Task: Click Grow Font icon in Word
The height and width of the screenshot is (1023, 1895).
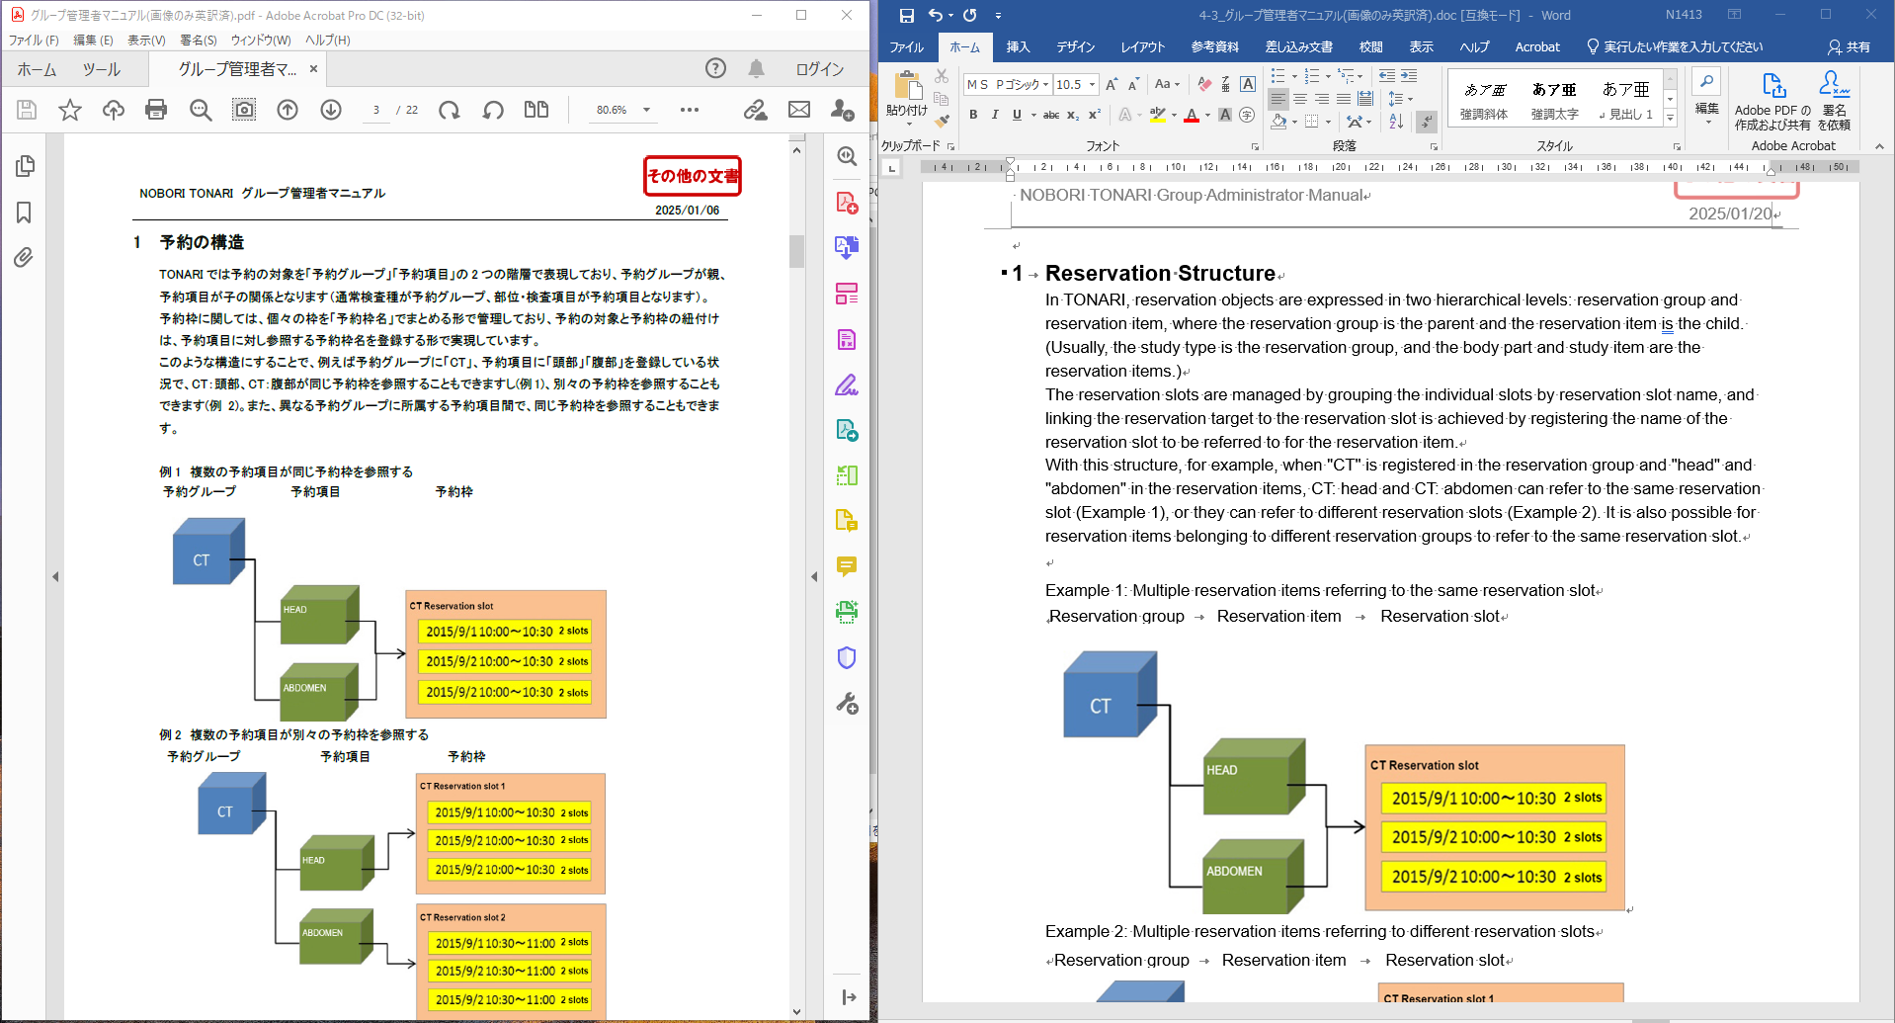Action: [1112, 85]
